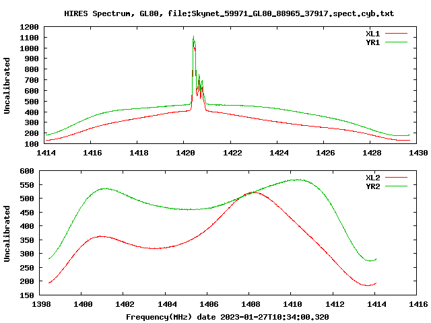Click the red XL1 legend line sample
The height and width of the screenshot is (323, 431).
point(396,34)
